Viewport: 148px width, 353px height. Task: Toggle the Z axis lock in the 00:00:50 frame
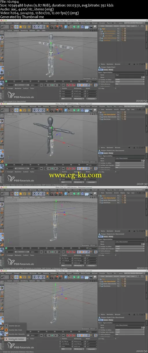click(42, 27)
